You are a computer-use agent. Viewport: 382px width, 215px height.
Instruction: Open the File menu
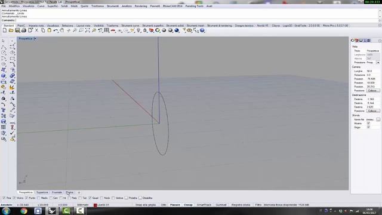pos(4,6)
